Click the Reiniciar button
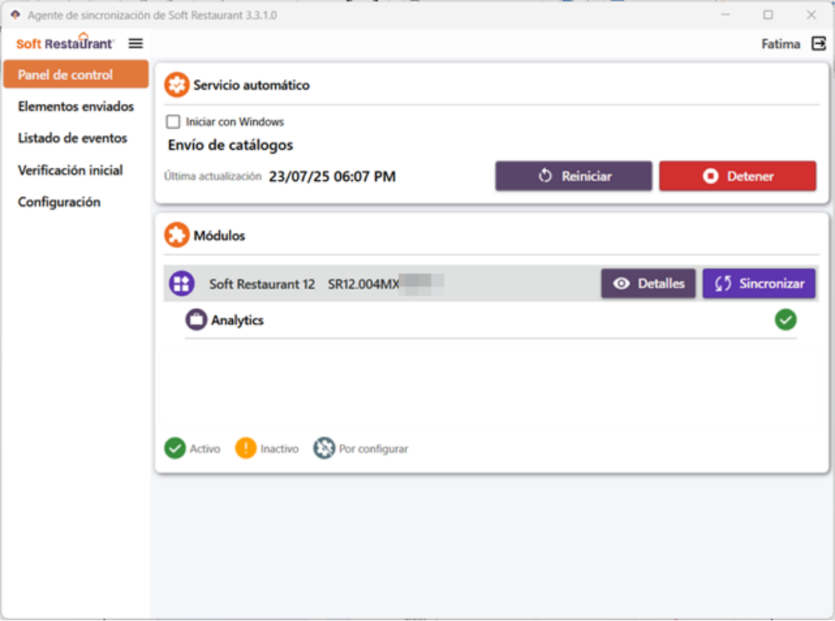 [x=573, y=176]
